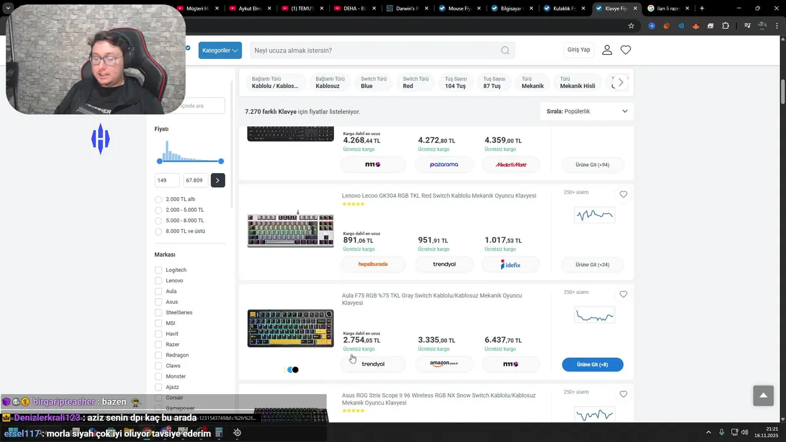Favorite the Lenovo Lecoo GK304 keyboard
The image size is (786, 442).
coord(623,195)
